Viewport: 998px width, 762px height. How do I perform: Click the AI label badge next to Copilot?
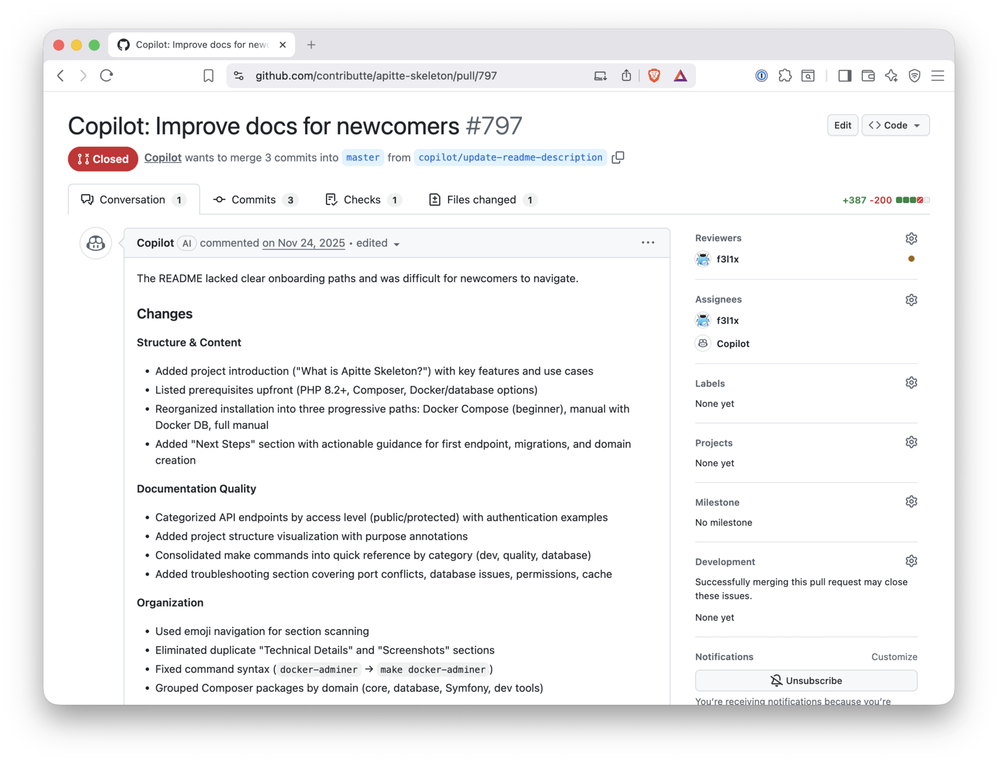186,243
